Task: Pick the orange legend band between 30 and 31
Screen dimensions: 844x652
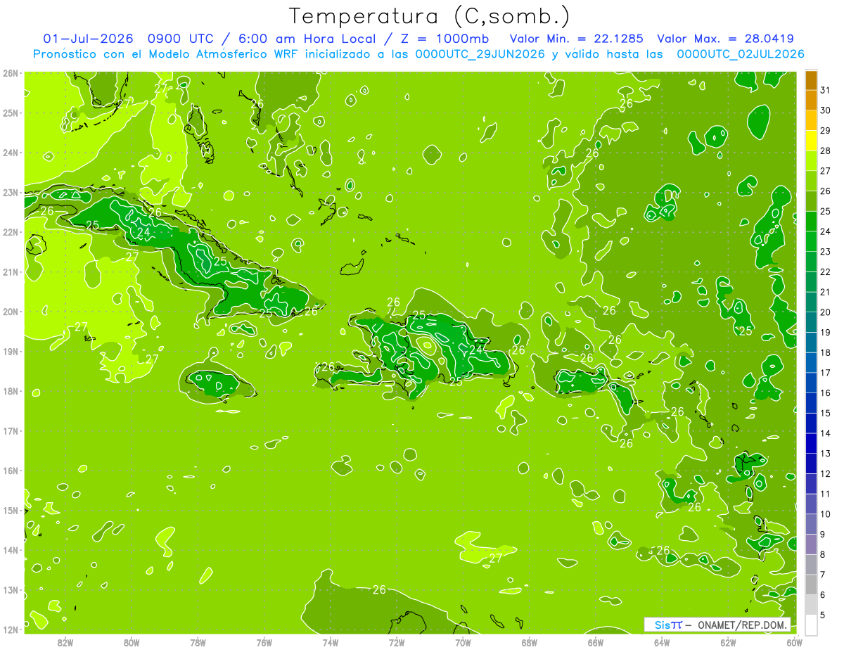Action: [x=811, y=101]
